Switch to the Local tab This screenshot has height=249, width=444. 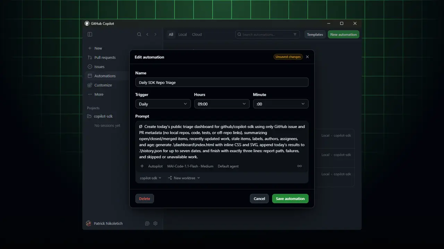[182, 34]
